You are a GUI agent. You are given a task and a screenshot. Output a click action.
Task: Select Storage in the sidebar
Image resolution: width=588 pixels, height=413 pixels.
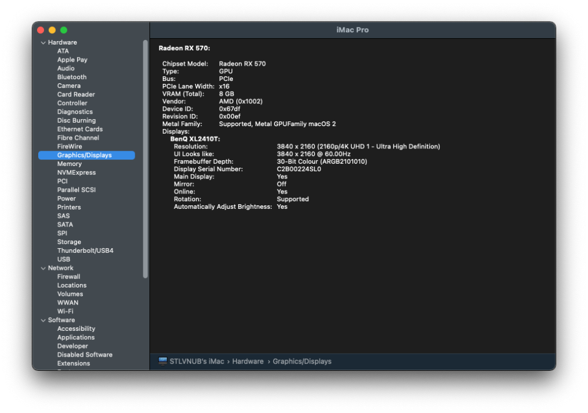coord(69,242)
